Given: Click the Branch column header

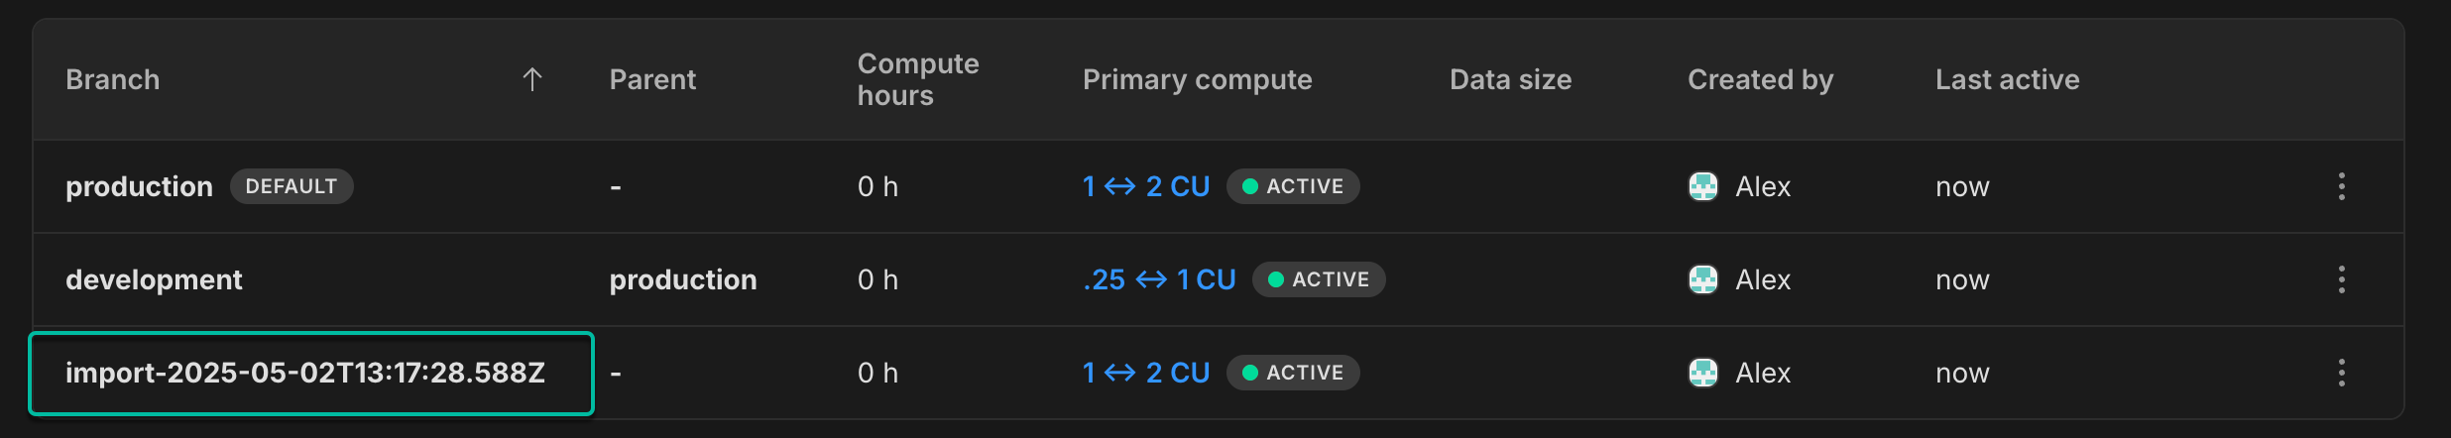Looking at the screenshot, I should coord(112,79).
